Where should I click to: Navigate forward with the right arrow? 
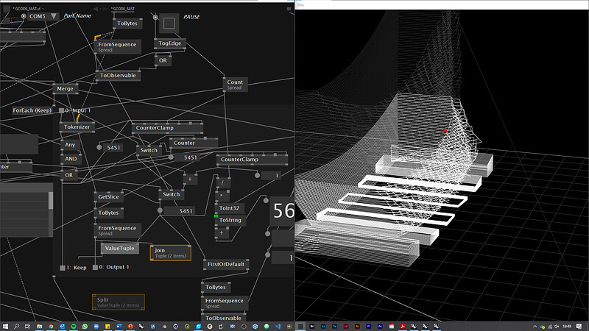pos(105,9)
